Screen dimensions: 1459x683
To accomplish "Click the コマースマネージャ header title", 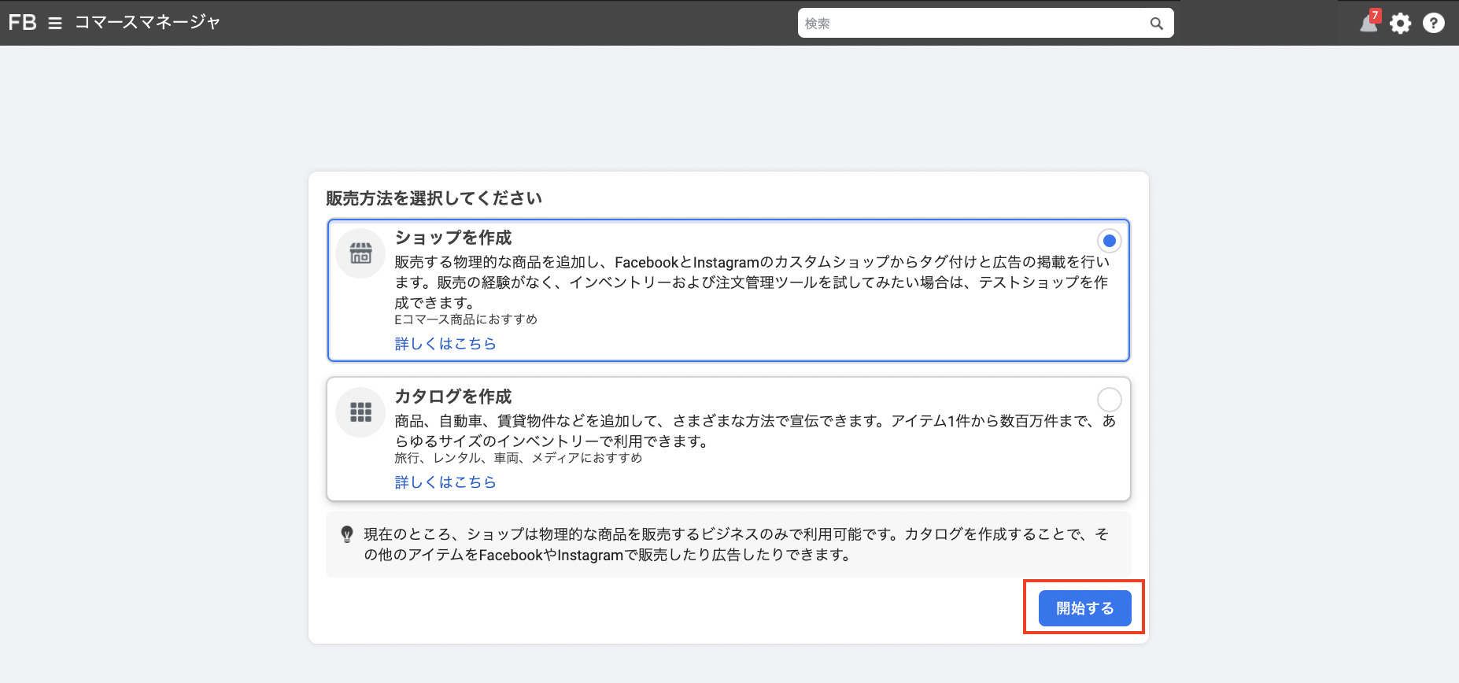I will tap(147, 23).
